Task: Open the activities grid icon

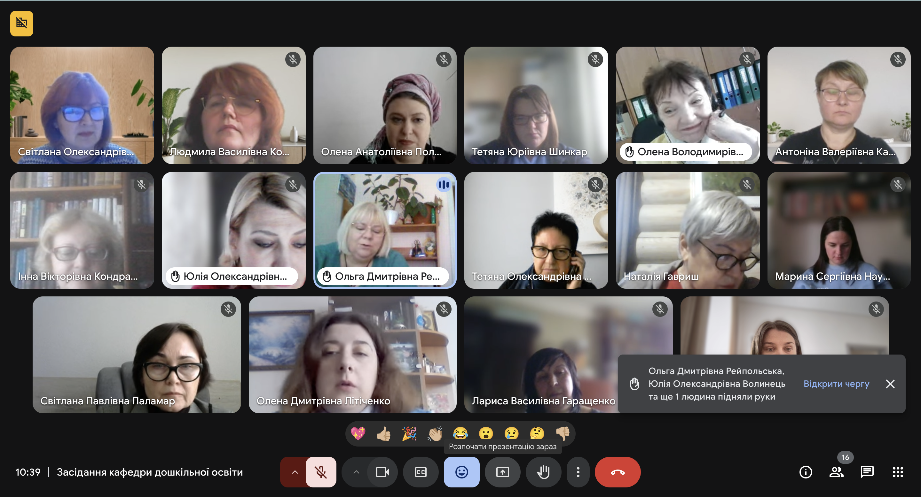Action: pyautogui.click(x=898, y=472)
